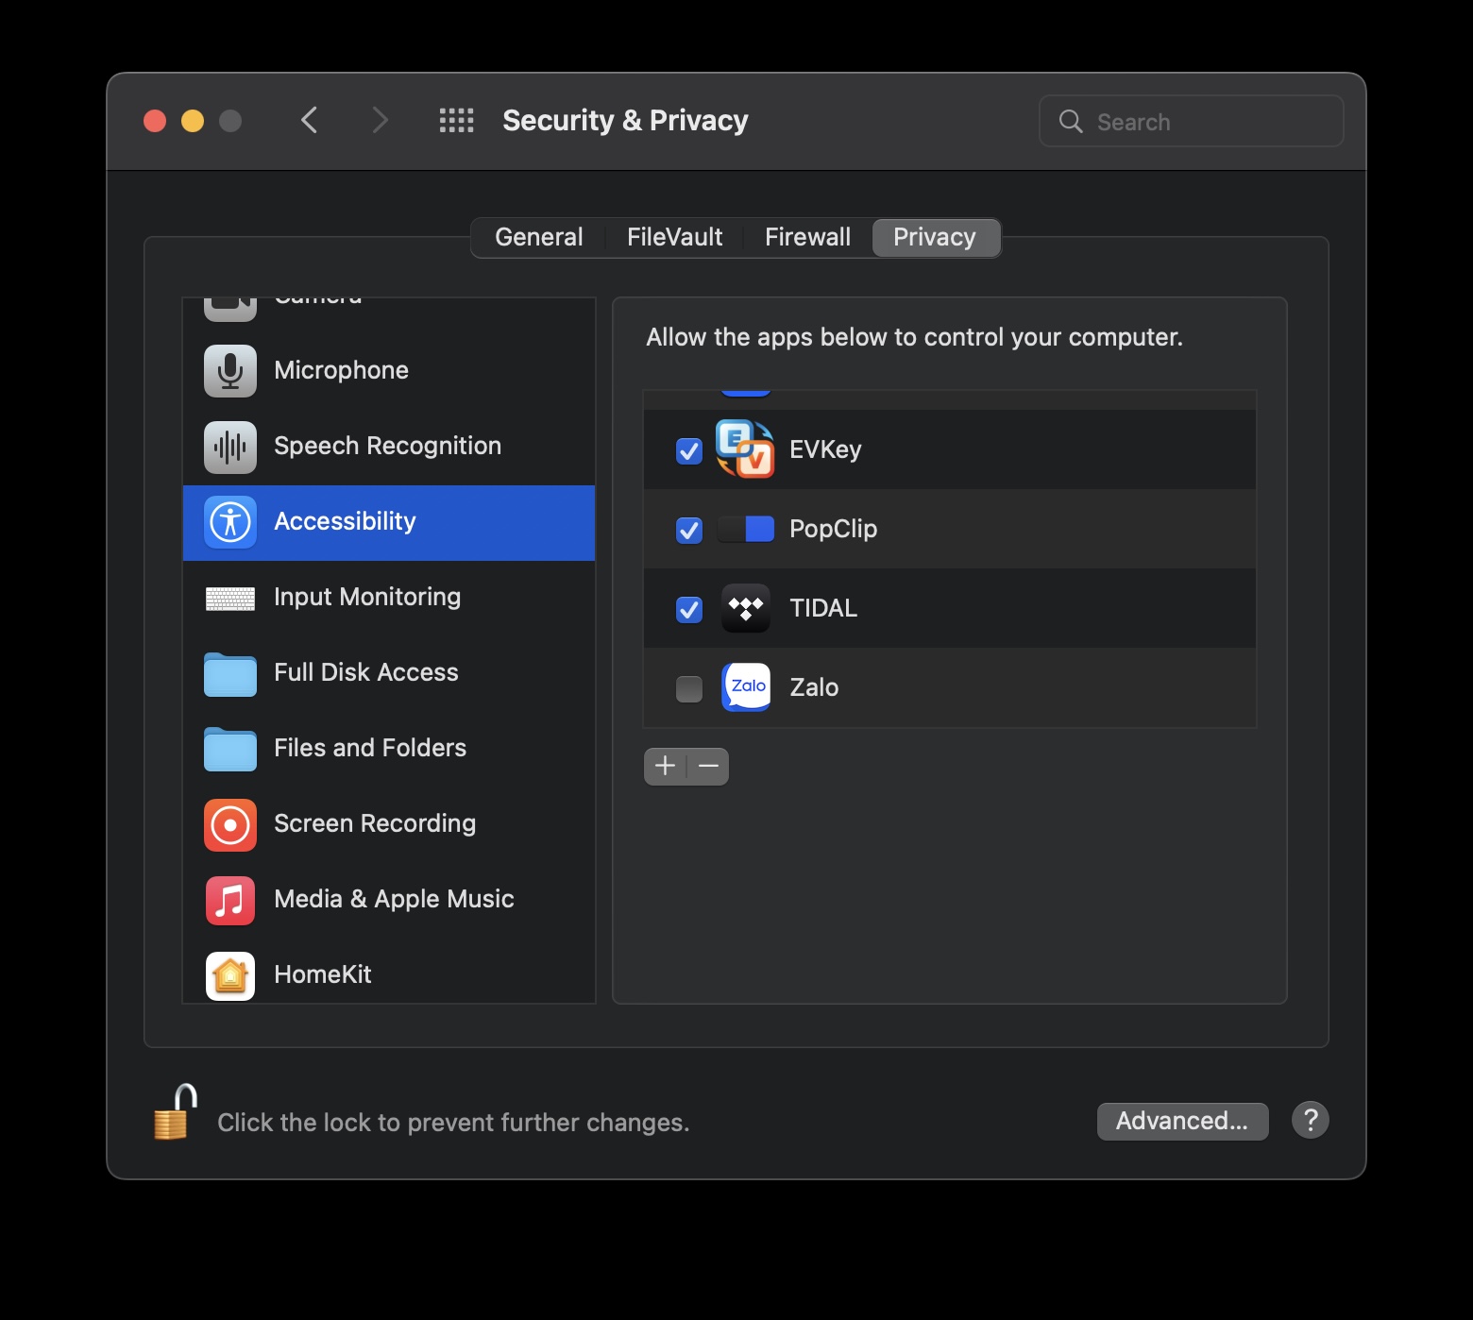1473x1320 pixels.
Task: Select Speech Recognition in the list
Action: point(389,447)
